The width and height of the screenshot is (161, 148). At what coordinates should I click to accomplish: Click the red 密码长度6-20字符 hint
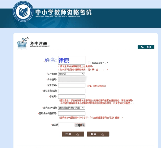pos(98,85)
